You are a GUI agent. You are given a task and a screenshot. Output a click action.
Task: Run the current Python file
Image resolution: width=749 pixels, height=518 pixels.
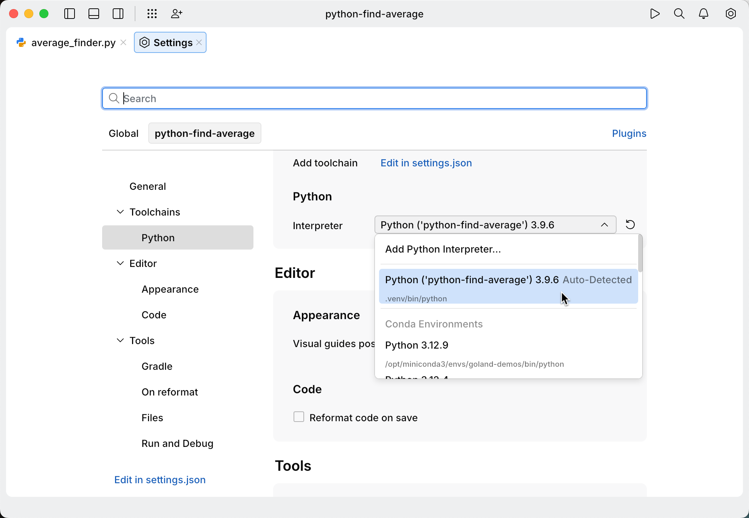coord(655,14)
